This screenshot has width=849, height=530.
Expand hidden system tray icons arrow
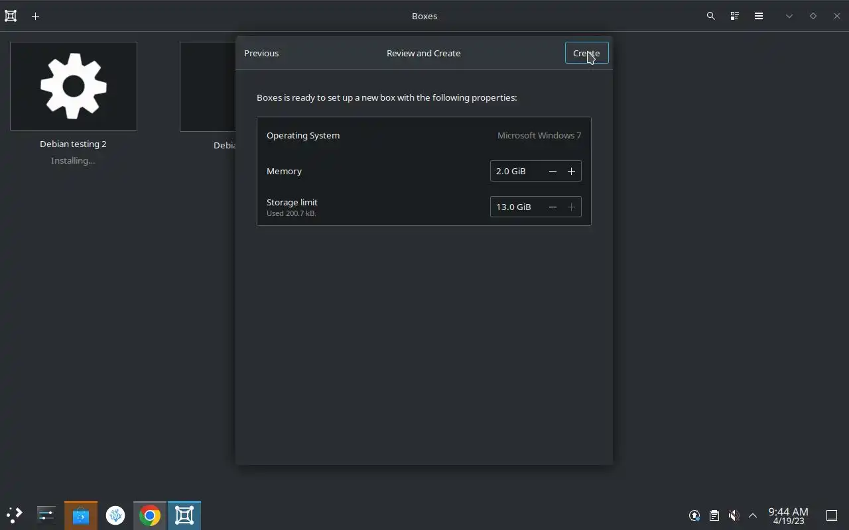coord(753,515)
